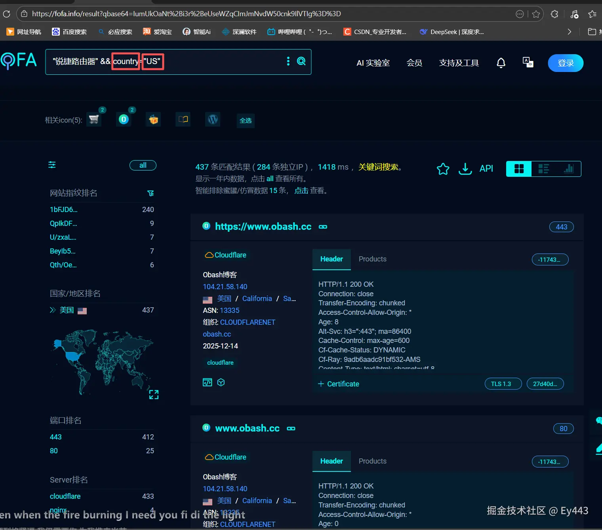Favorite this search with the star icon
This screenshot has width=602, height=530.
(443, 169)
